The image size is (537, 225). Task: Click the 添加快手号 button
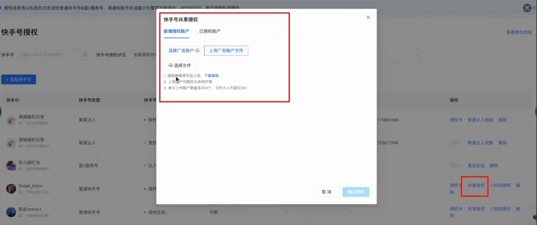click(x=19, y=80)
